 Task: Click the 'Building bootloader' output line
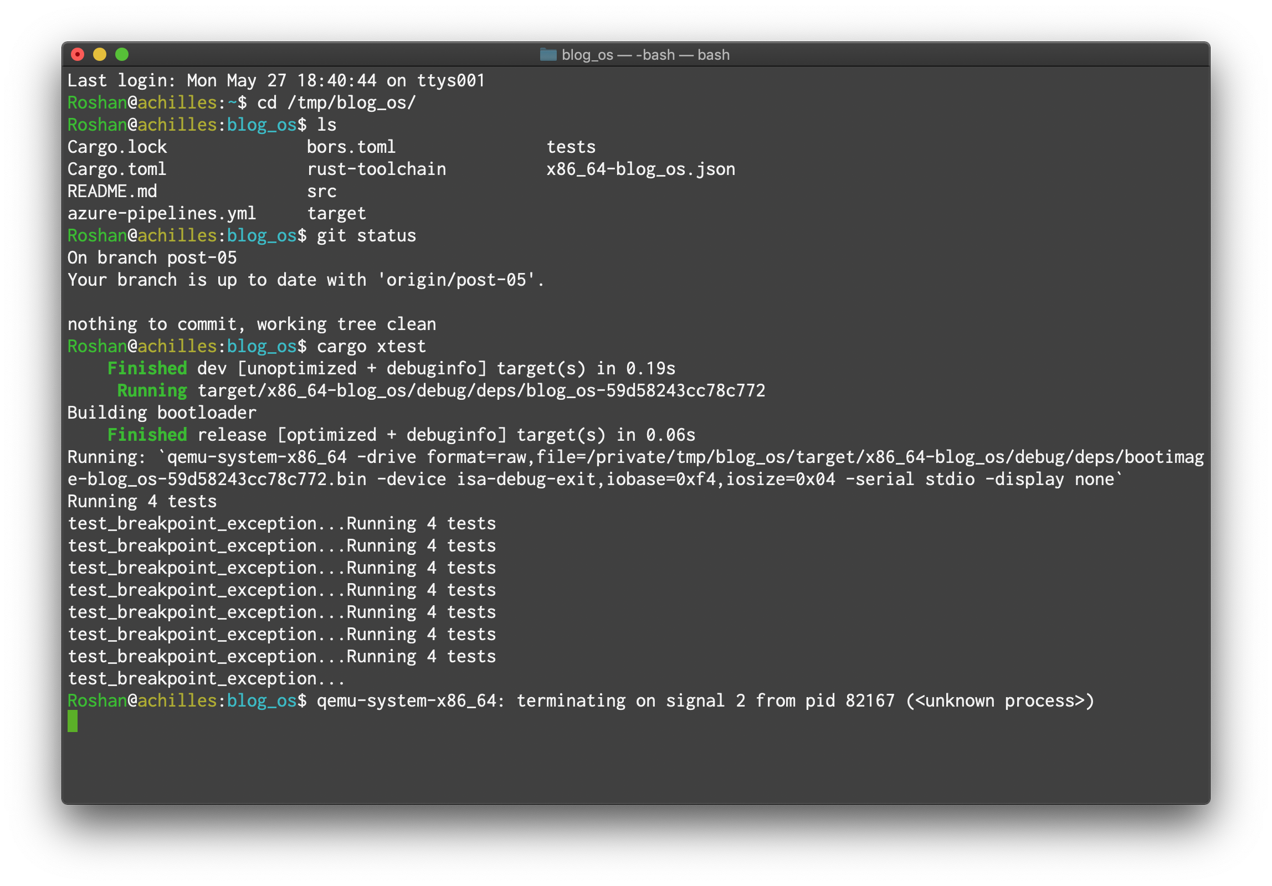[x=162, y=413]
